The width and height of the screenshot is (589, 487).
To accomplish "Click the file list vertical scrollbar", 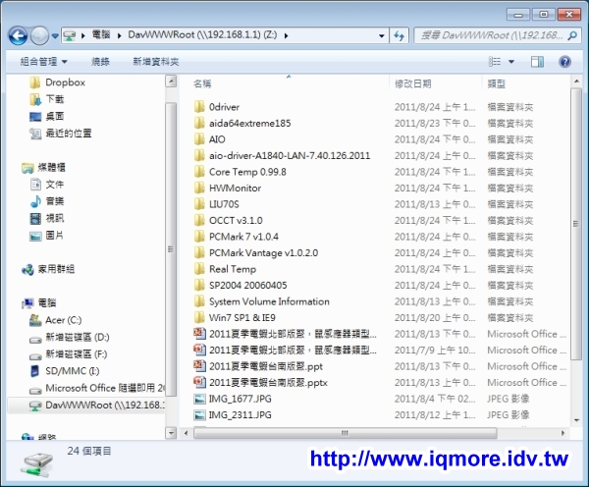I will (x=576, y=224).
